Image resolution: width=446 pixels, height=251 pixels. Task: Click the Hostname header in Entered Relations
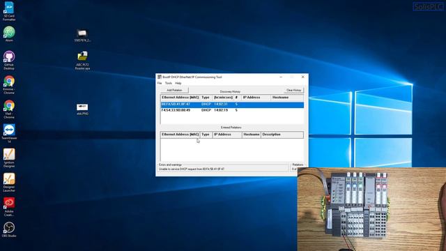point(252,135)
